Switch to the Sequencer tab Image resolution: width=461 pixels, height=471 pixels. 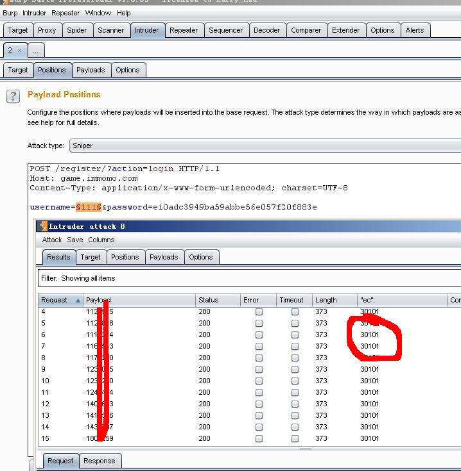226,30
